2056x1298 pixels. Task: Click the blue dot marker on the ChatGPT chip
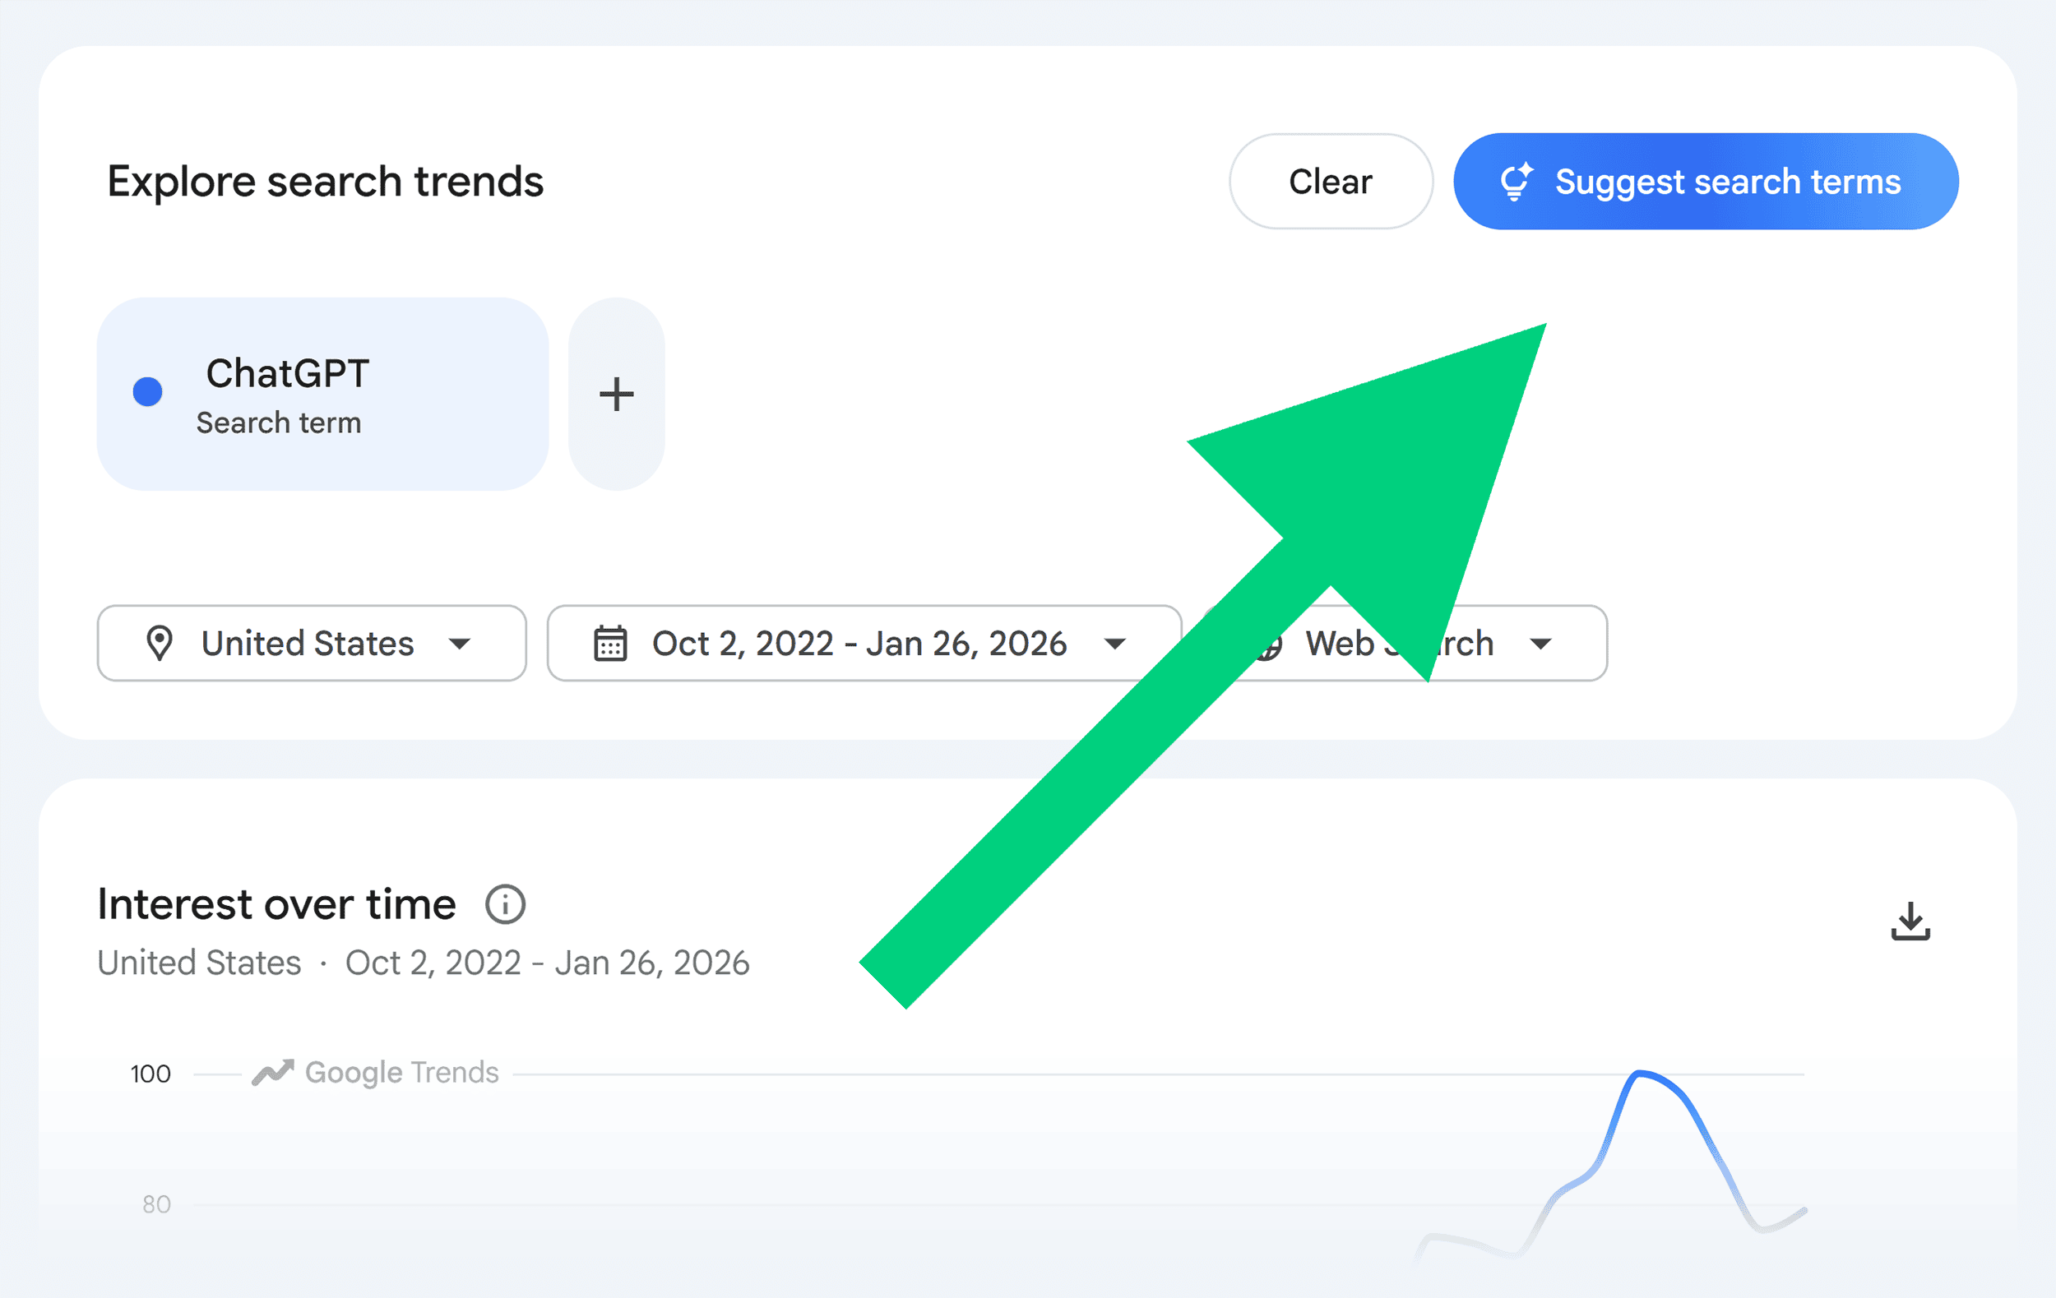pos(149,393)
